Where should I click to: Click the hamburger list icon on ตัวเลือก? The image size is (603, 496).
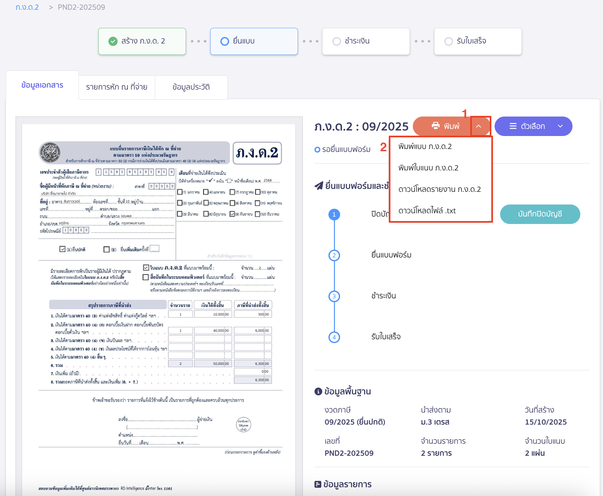coord(513,126)
